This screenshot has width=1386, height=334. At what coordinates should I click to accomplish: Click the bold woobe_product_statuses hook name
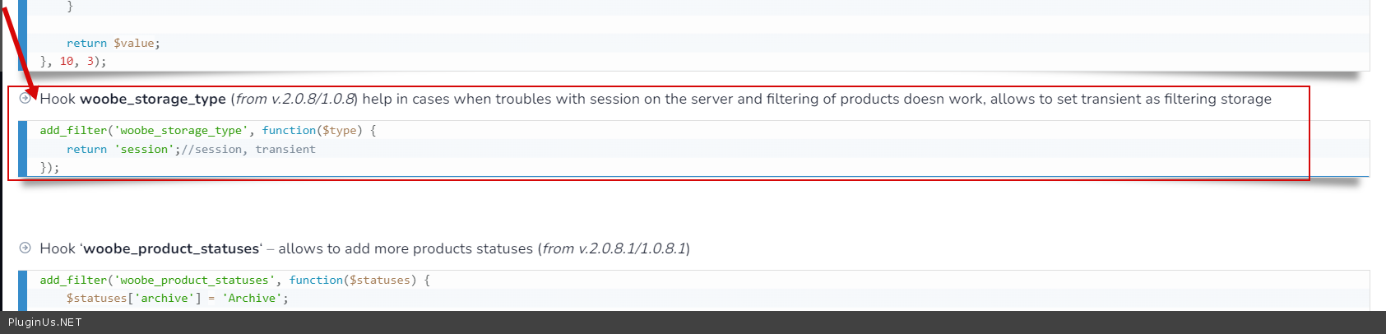(x=171, y=248)
